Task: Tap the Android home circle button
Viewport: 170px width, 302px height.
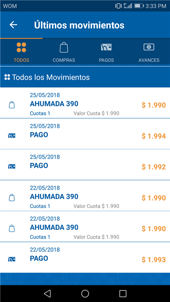Action: pos(85,294)
